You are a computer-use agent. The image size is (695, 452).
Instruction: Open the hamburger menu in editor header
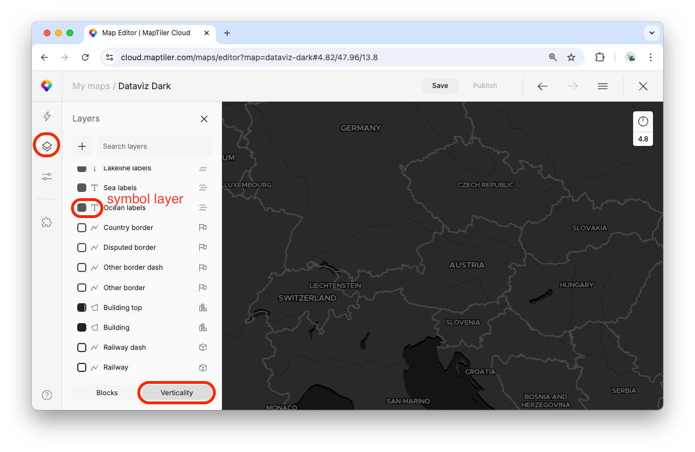(x=602, y=86)
